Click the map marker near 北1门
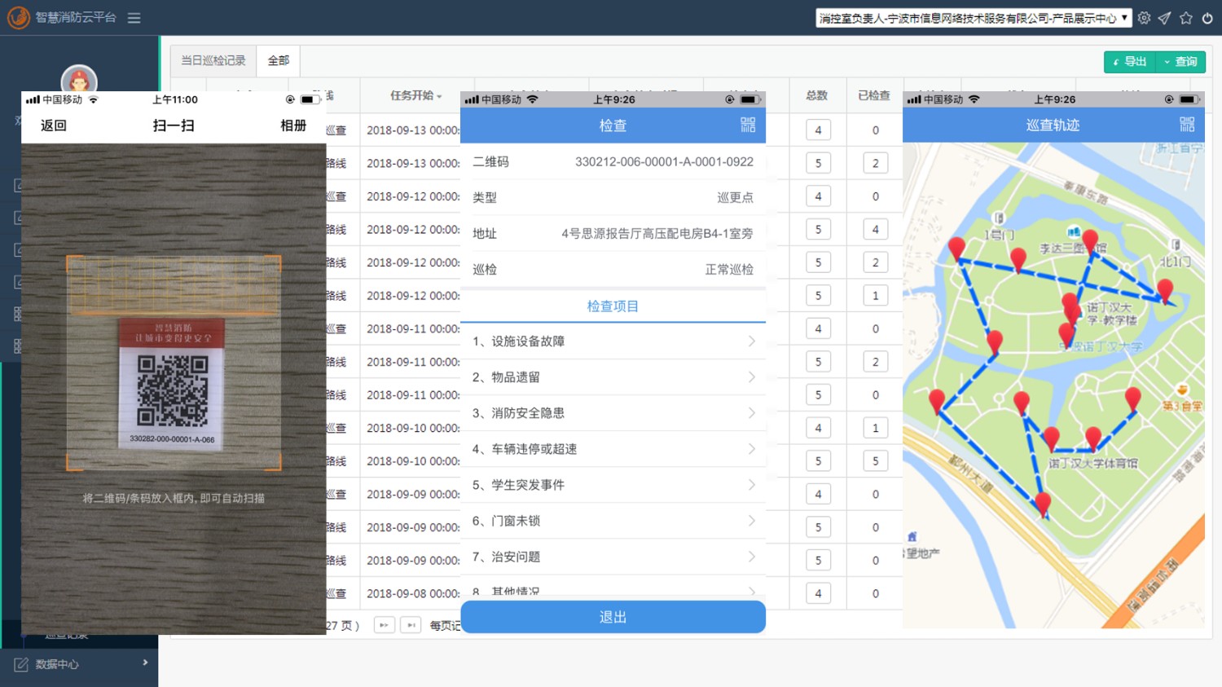 [1165, 290]
